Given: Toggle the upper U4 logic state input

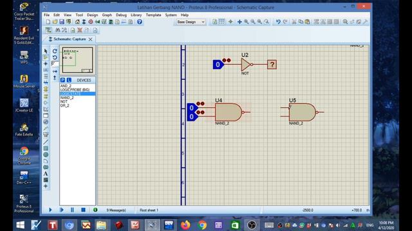Looking at the screenshot, I should click(192, 108).
